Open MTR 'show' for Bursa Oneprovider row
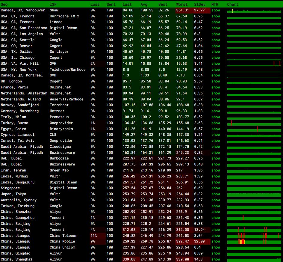283x262 pixels. pos(216,123)
